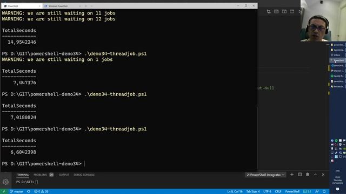Click the Windows Terminal vertical scrollbar
The image size is (346, 194).
[x=257, y=138]
